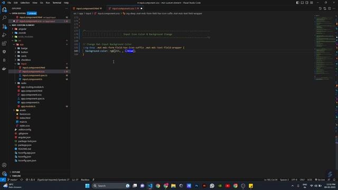Click the remote window indicator in status bar
The height and width of the screenshot is (190, 338).
(x=3, y=179)
